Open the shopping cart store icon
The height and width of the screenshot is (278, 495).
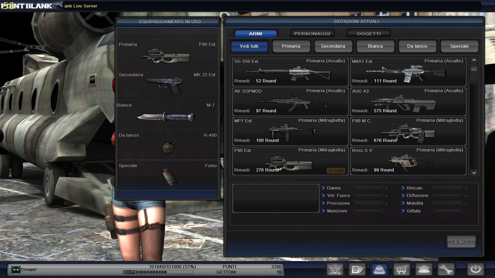pos(402,270)
